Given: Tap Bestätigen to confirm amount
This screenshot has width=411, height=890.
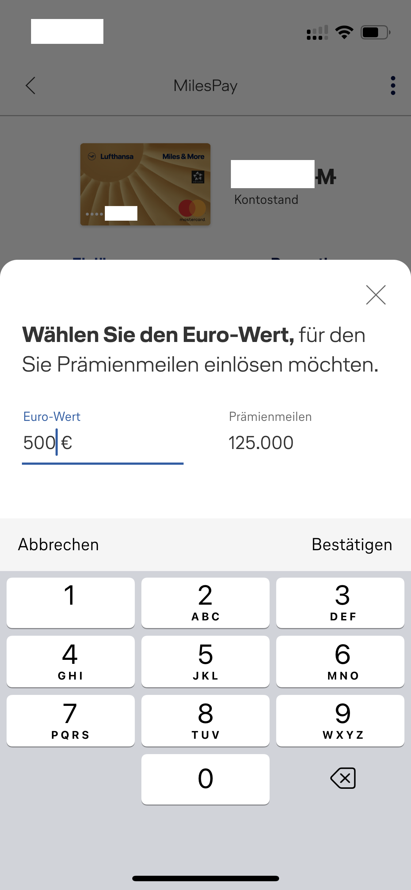Looking at the screenshot, I should [x=351, y=545].
